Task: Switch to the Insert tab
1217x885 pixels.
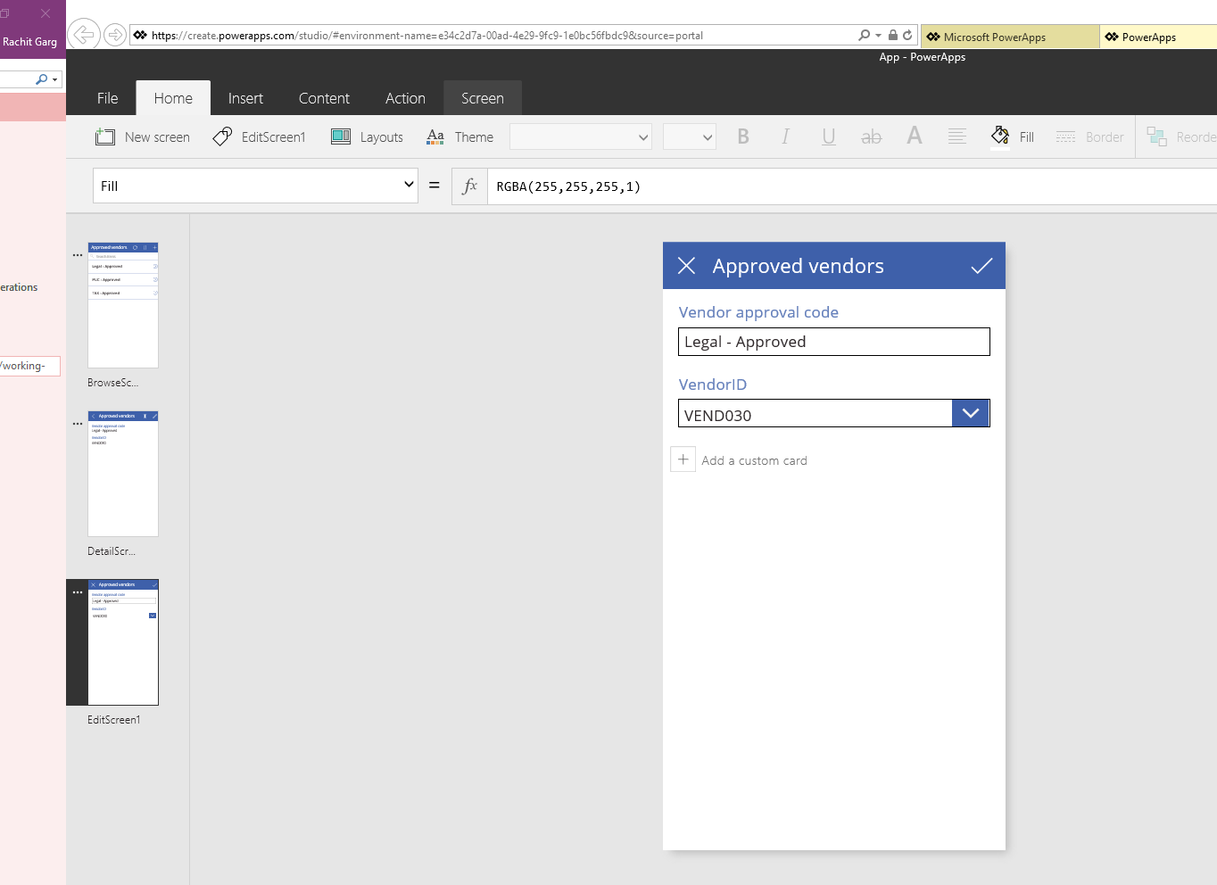Action: click(245, 98)
